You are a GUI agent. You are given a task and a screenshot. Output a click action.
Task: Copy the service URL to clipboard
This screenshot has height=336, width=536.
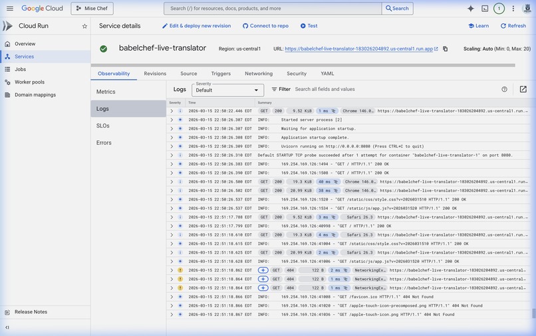[445, 49]
